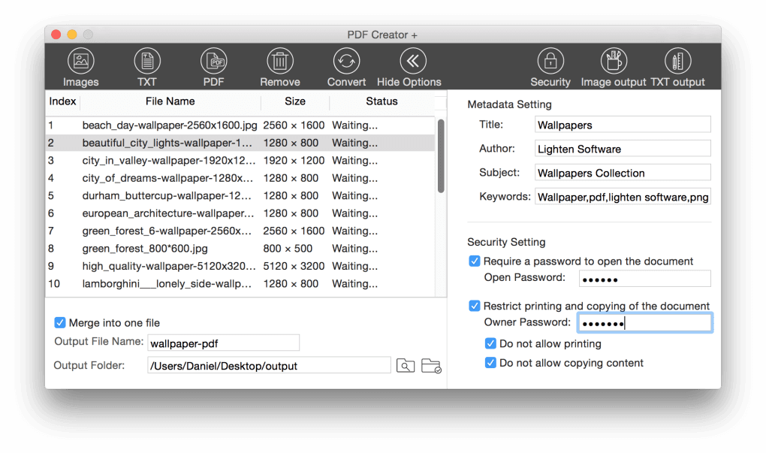Open TXT output settings
Screen dimensions: 766x453
(x=677, y=65)
